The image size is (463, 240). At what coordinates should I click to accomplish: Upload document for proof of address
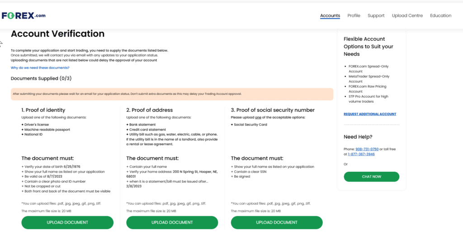pyautogui.click(x=172, y=222)
